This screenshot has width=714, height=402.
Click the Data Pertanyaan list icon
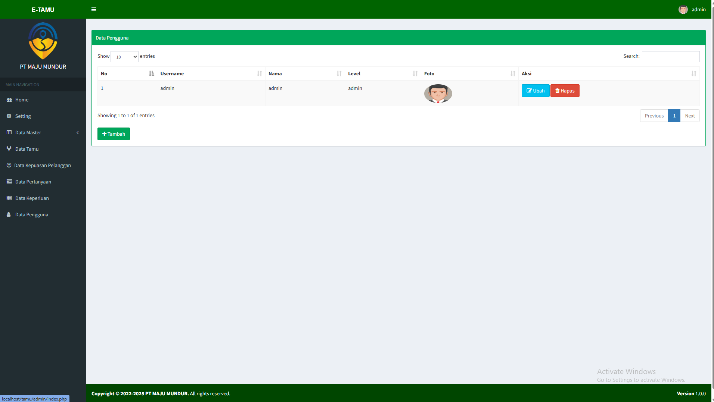click(9, 182)
